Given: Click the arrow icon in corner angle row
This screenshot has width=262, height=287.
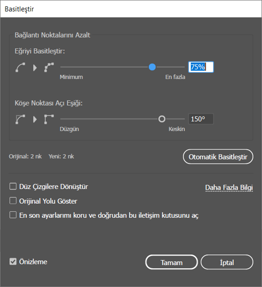Looking at the screenshot, I should click(x=35, y=119).
